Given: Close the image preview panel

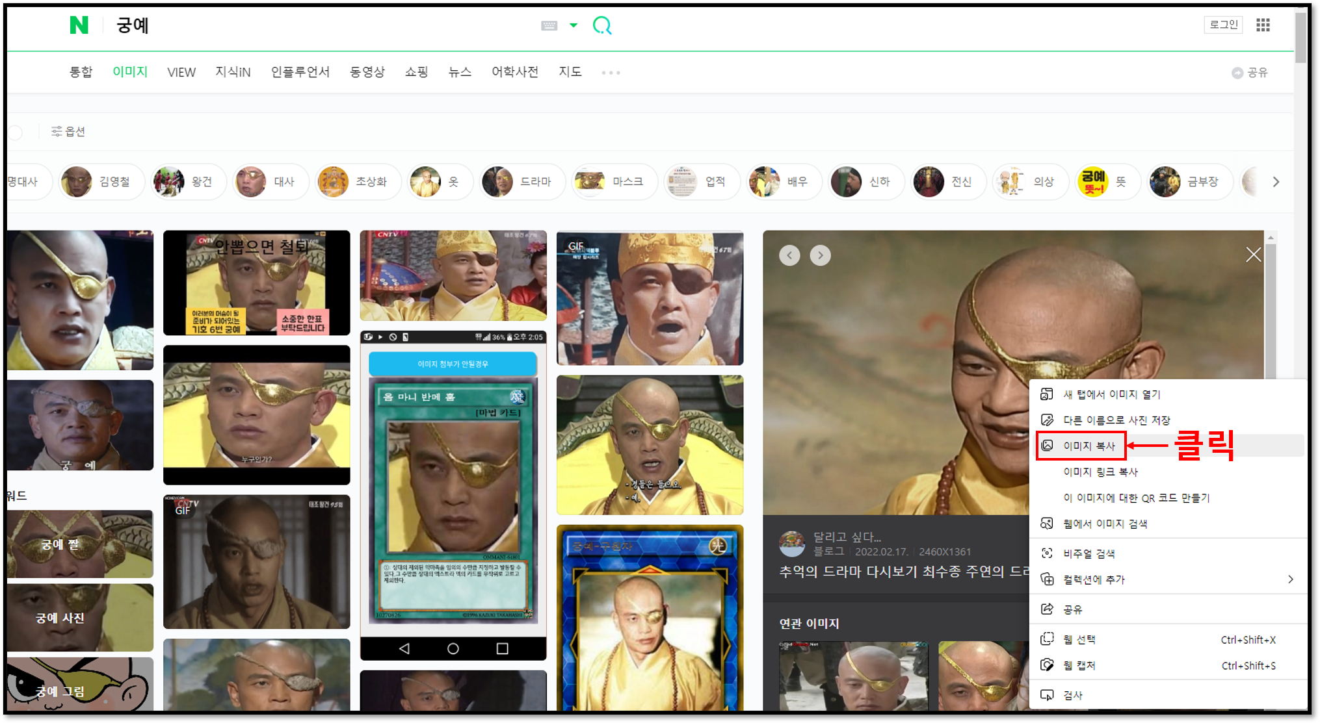Looking at the screenshot, I should pyautogui.click(x=1253, y=255).
